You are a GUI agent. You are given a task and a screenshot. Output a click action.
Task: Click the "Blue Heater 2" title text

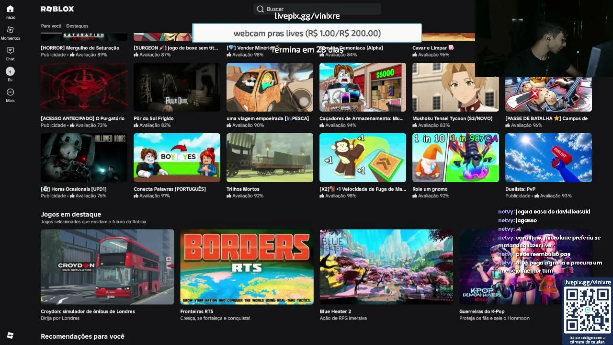(335, 311)
